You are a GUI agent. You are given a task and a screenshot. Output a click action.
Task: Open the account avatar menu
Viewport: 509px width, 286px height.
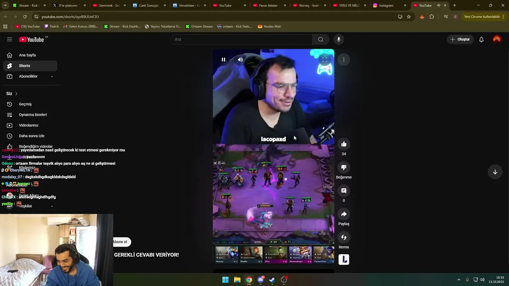pyautogui.click(x=497, y=39)
